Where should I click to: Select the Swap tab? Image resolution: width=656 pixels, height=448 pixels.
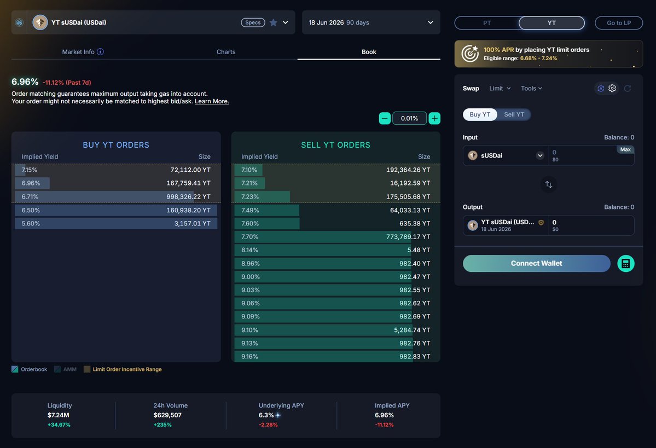(471, 88)
